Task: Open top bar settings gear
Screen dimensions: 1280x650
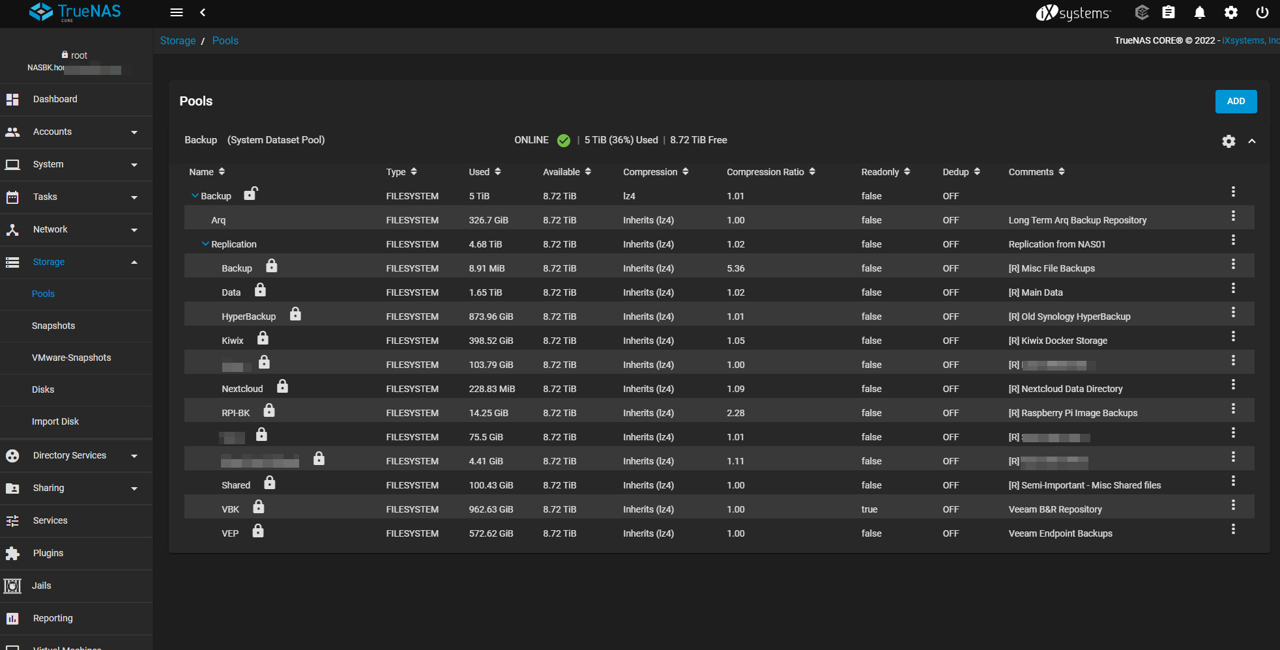Action: (1231, 12)
